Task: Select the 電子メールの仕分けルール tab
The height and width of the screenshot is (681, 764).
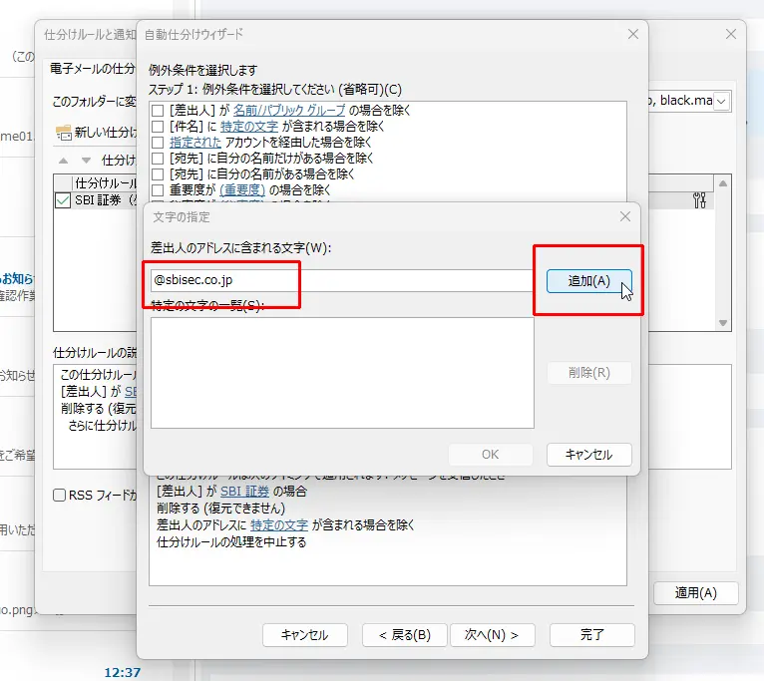Action: [x=92, y=69]
